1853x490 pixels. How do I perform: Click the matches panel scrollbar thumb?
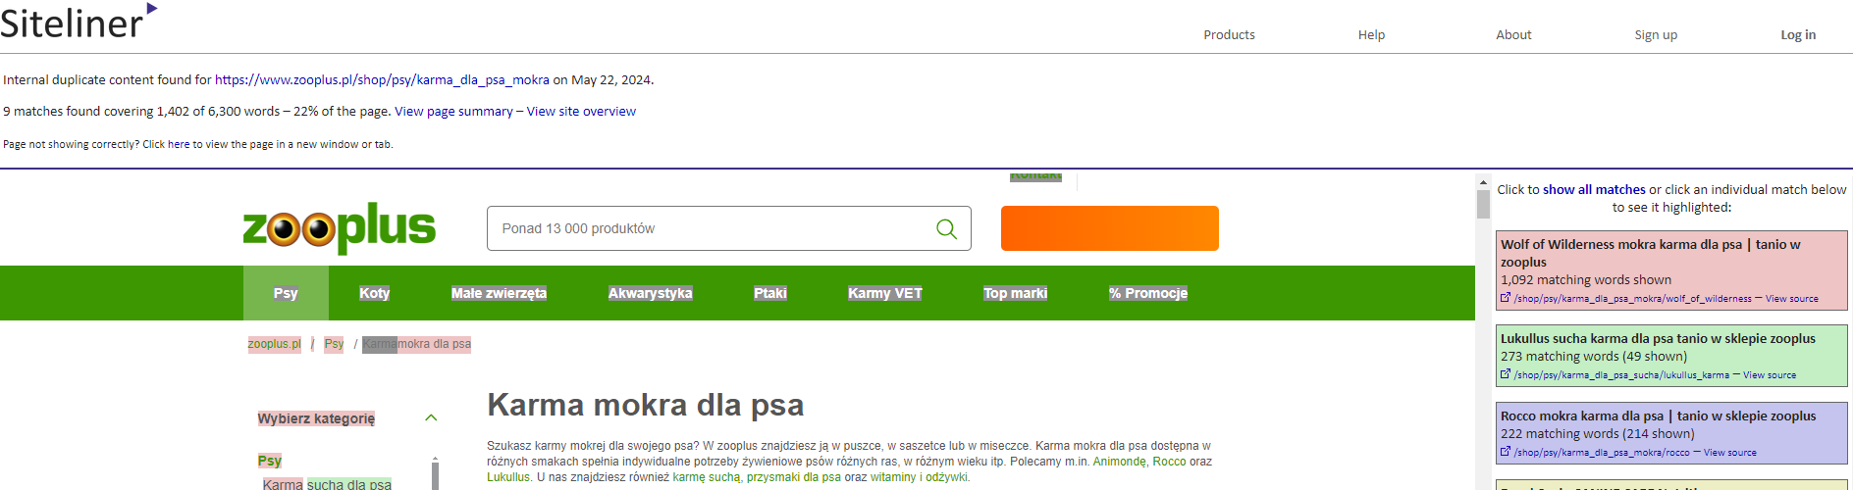point(1483,204)
